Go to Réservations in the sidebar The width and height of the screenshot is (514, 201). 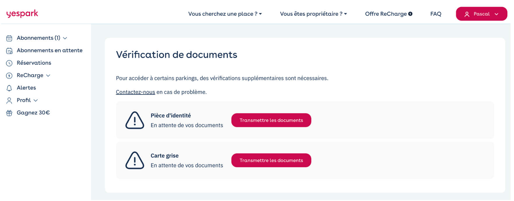[34, 63]
